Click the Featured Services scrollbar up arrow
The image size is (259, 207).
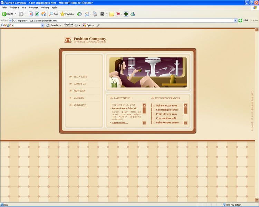click(x=185, y=105)
